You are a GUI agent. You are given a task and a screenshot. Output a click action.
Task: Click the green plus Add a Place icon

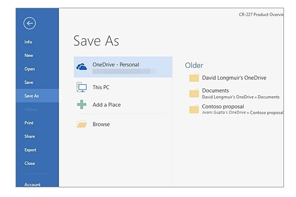click(82, 105)
